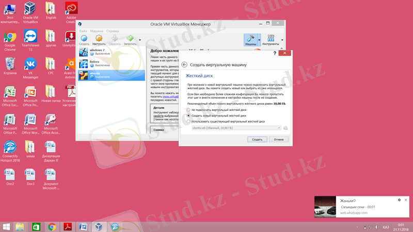This screenshot has width=413, height=232.
Task: Open the CPC folder on desktop
Action: pos(51,66)
